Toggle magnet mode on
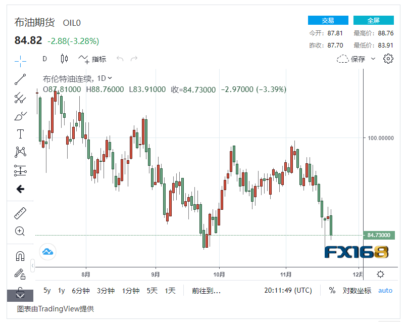This screenshot has height=322, width=407. tap(20, 256)
